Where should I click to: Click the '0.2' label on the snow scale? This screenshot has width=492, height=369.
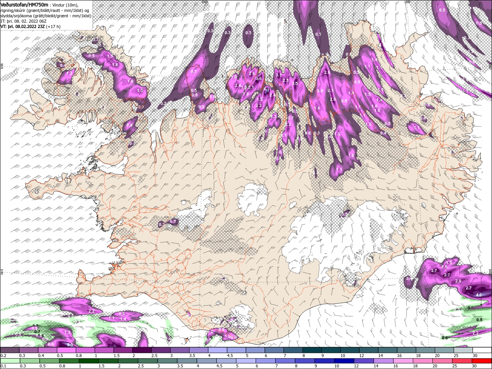click(x=3, y=356)
